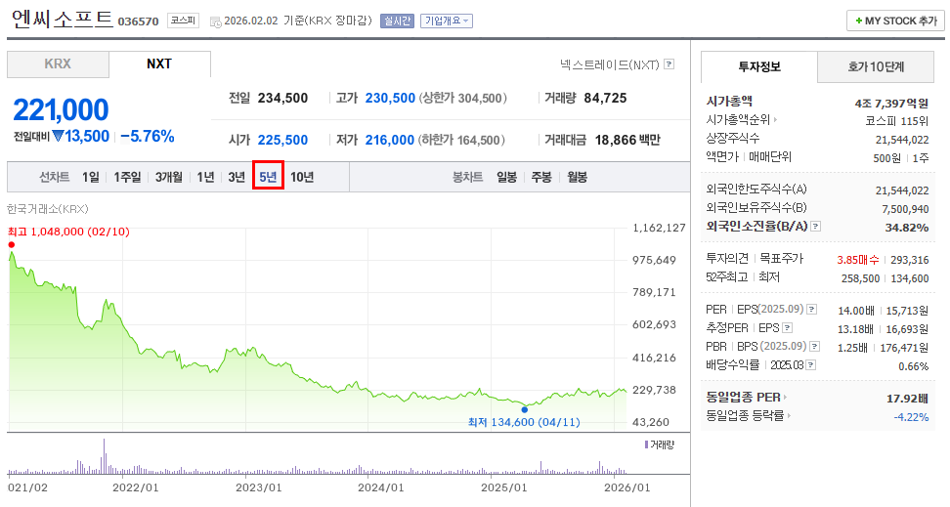Show the 1일 line chart
The width and height of the screenshot is (950, 507).
91,177
